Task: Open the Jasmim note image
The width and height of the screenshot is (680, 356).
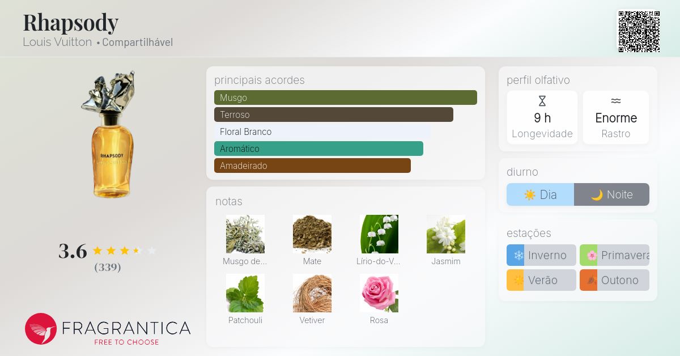Action: [446, 234]
